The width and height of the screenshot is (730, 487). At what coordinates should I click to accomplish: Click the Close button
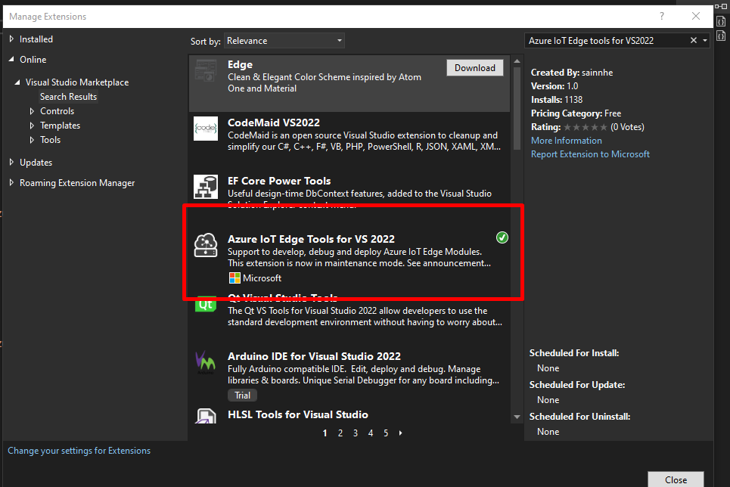[x=676, y=479]
